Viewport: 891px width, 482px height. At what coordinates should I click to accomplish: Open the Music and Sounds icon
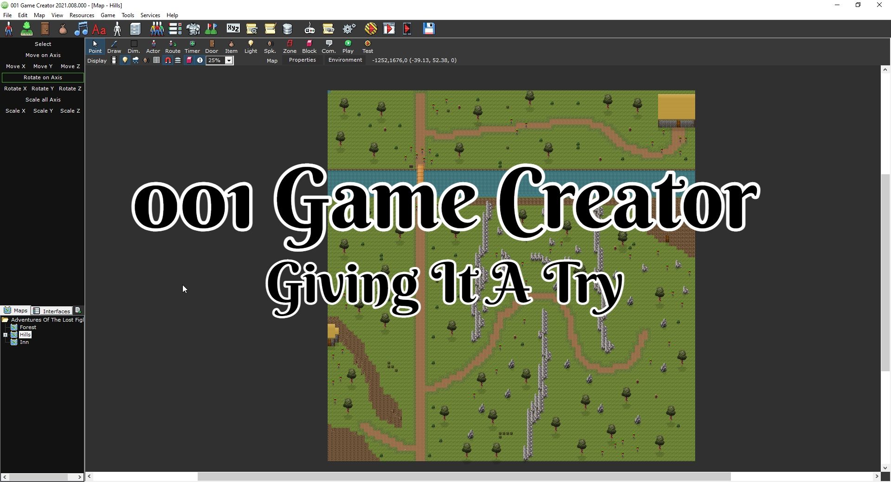coord(81,29)
